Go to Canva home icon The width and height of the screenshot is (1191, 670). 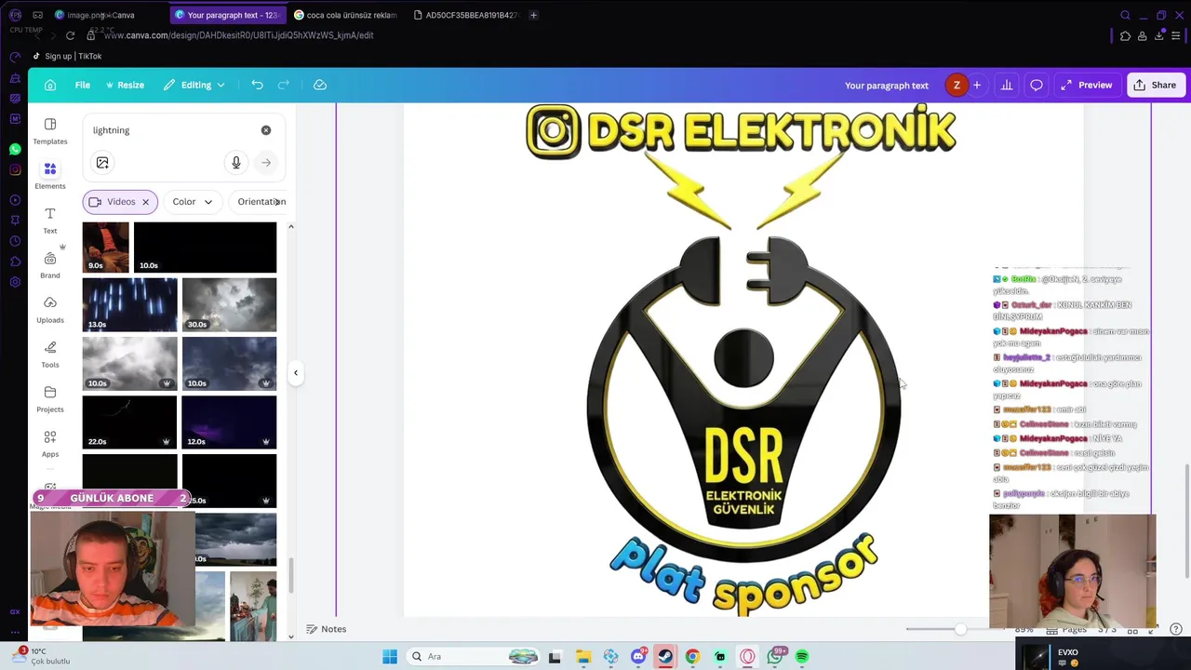[x=50, y=85]
